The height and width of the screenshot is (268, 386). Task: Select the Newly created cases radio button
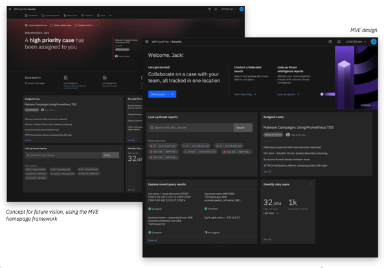[x=51, y=25]
